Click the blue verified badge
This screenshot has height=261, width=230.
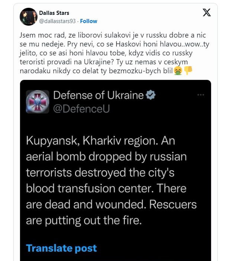pos(150,95)
